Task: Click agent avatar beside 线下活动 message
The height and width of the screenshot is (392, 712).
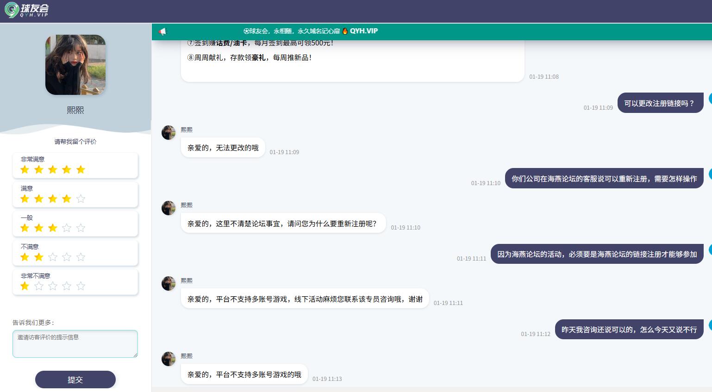Action: pyautogui.click(x=169, y=283)
